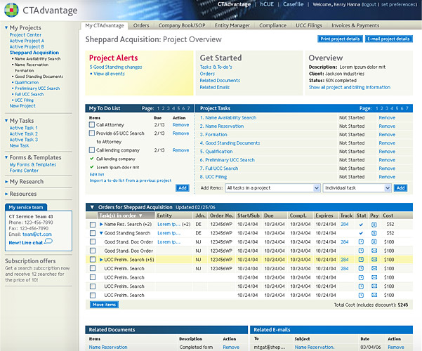This screenshot has height=351, width=422.
Task: Click clock status icon for Good Stand. Doc Order with Lorem entity
Action: [361, 241]
